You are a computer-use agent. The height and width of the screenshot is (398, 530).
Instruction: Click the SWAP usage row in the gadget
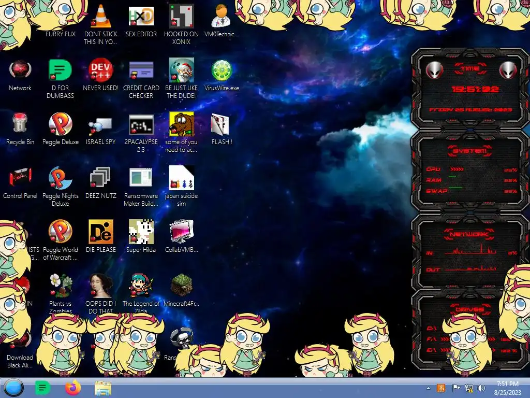tap(472, 191)
